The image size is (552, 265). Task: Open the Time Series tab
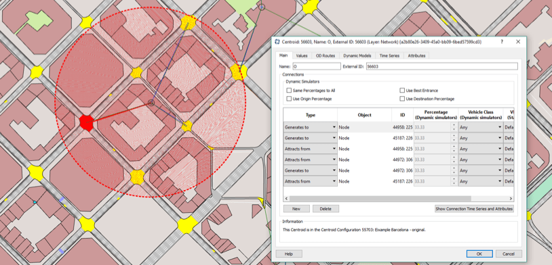(x=389, y=55)
